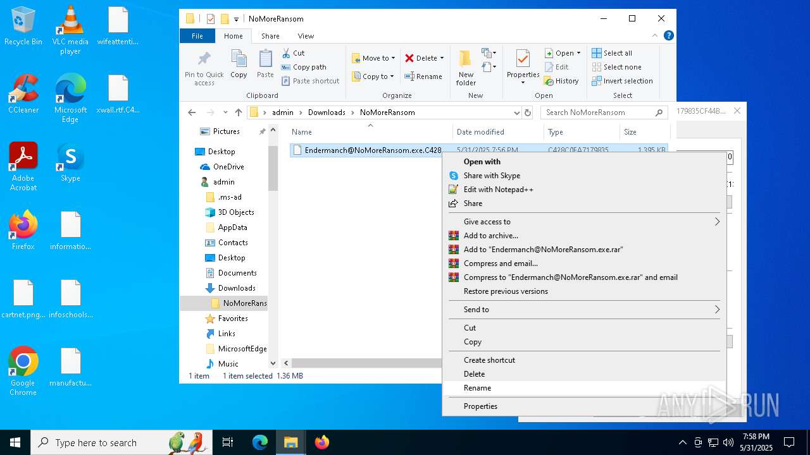810x455 pixels.
Task: Sort by the Type column header
Action: [x=582, y=132]
